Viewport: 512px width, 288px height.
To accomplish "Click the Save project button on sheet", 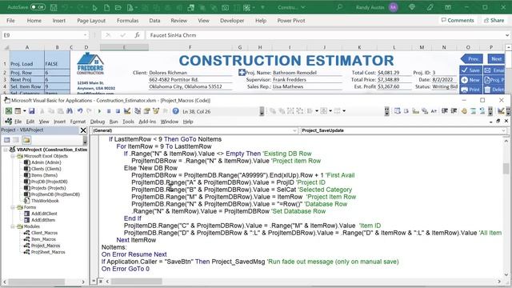I will (471, 70).
